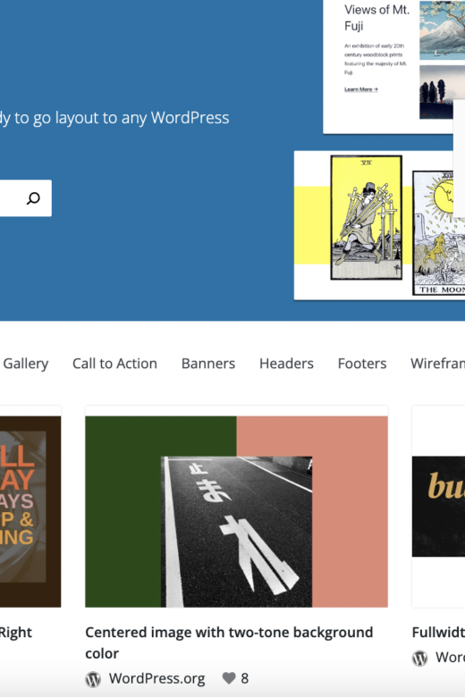Click the tarot cards preview image
Viewport: 465px width, 697px height.
[379, 225]
